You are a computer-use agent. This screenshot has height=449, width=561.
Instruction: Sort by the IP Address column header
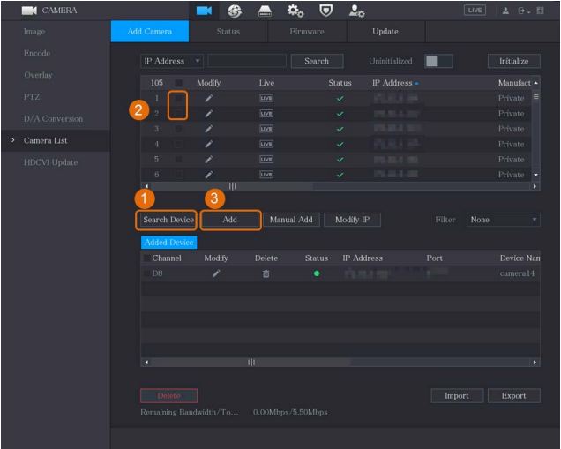pos(395,83)
